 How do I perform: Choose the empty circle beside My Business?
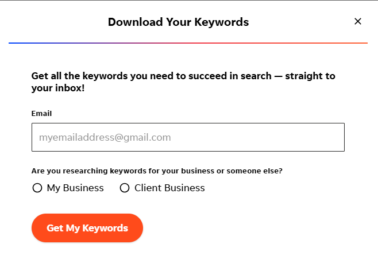37,188
